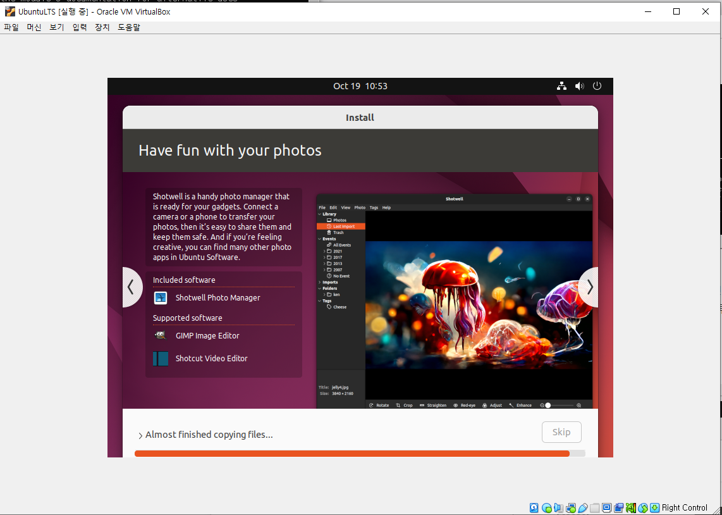Go to the previous installer slide
The height and width of the screenshot is (515, 722).
tap(132, 287)
